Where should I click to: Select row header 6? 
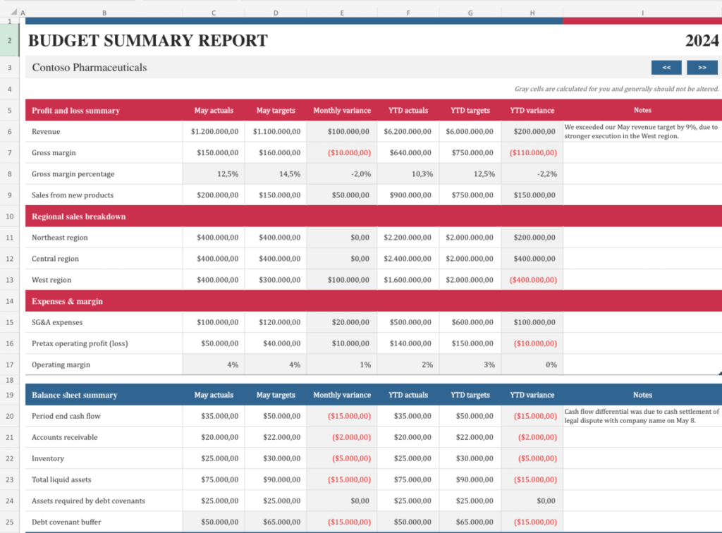[x=9, y=131]
